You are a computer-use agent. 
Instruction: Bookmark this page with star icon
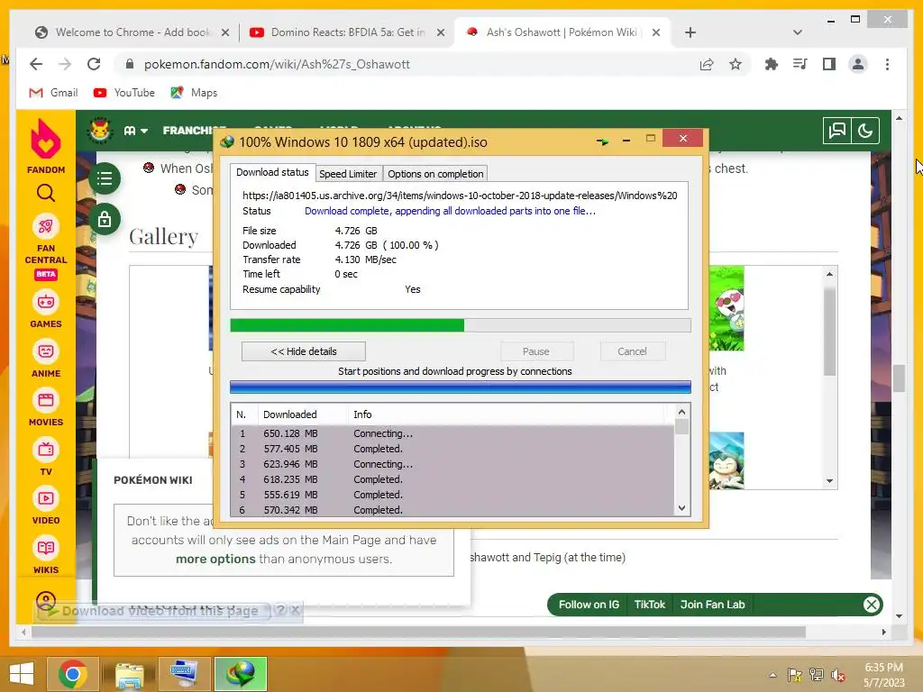click(736, 64)
